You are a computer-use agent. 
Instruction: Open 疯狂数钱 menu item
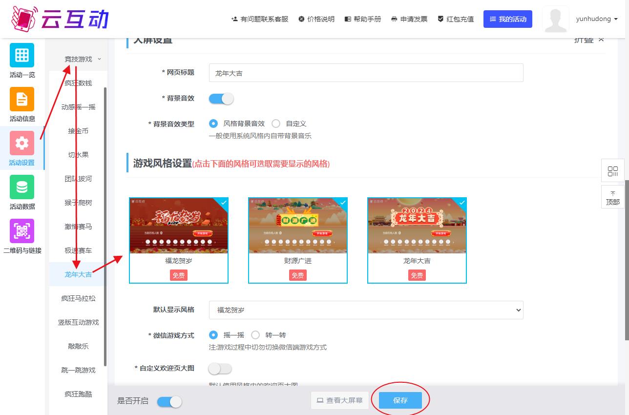coord(78,83)
